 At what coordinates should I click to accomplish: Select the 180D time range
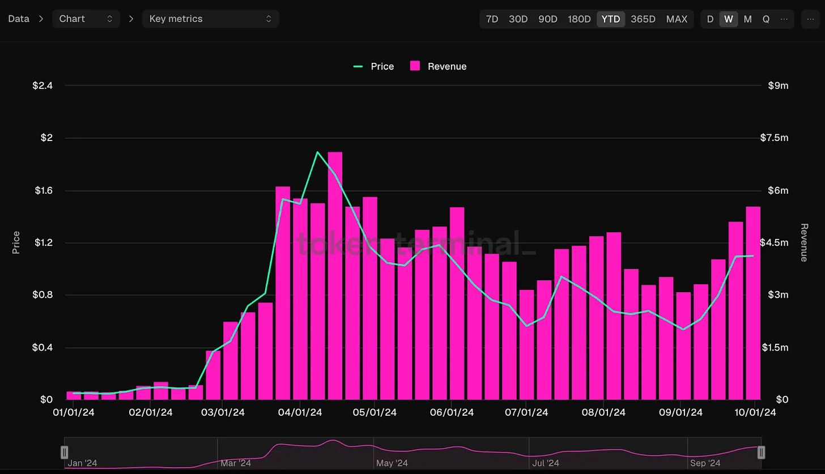coord(579,19)
